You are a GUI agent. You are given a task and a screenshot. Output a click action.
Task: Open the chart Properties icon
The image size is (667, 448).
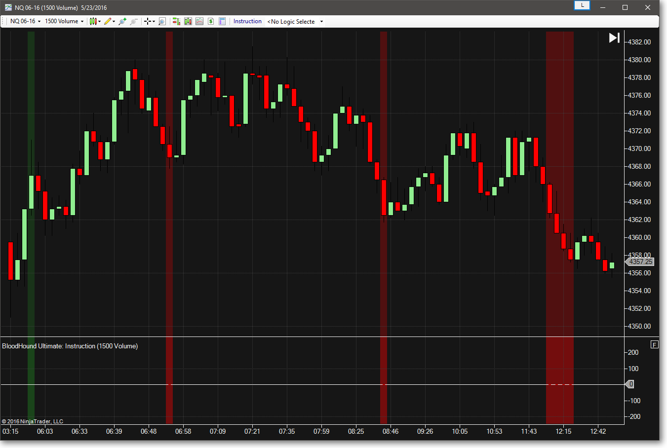coord(222,21)
